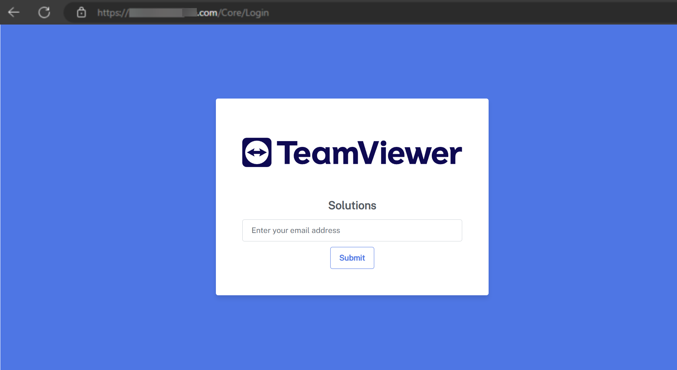The width and height of the screenshot is (677, 370).
Task: Click the white card area below Submit
Action: (x=352, y=283)
